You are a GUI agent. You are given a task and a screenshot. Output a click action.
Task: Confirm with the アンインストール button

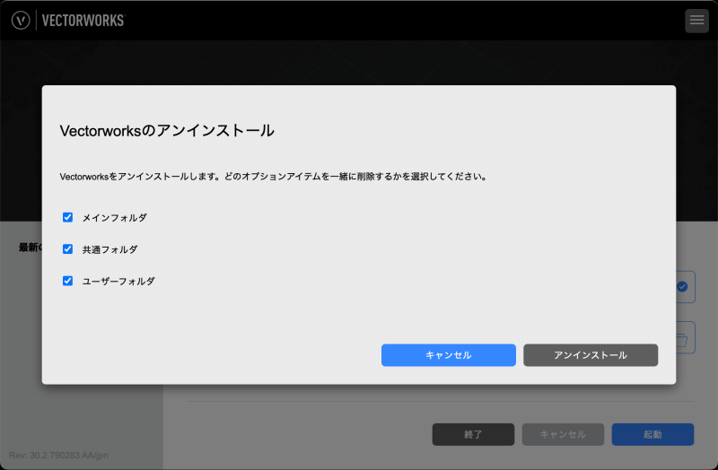pos(591,355)
